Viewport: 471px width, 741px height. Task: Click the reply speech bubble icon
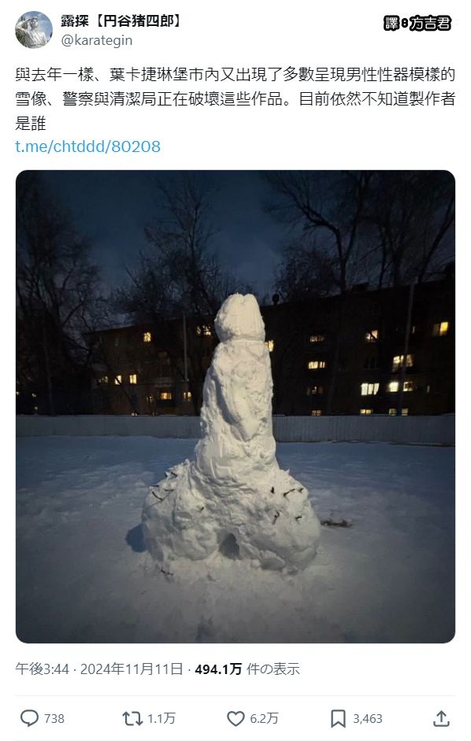pos(29,718)
